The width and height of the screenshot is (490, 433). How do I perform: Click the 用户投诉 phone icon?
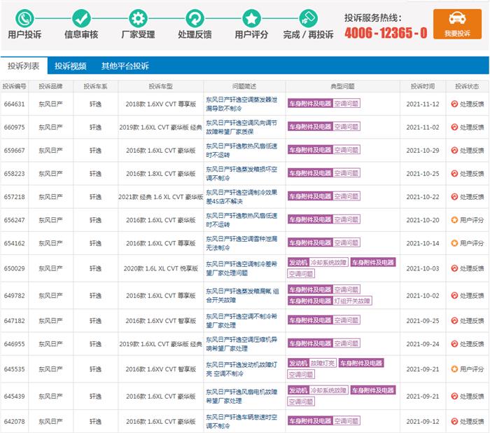click(x=24, y=18)
